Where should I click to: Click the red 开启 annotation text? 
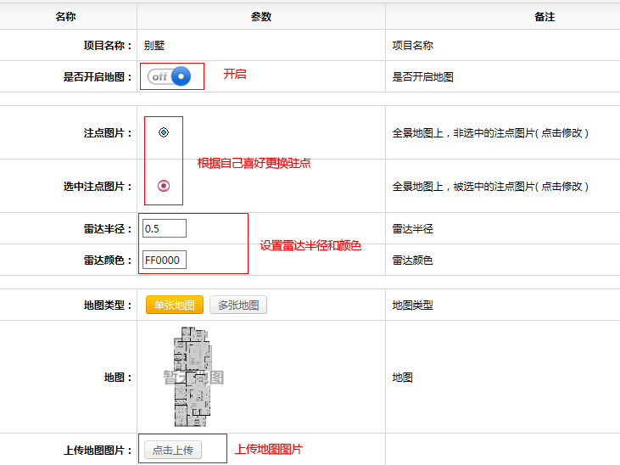[235, 75]
